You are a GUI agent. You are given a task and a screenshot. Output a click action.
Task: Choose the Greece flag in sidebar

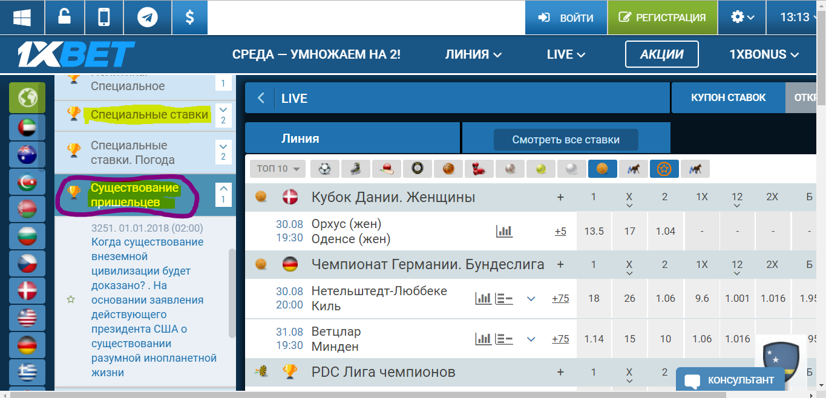tap(27, 371)
